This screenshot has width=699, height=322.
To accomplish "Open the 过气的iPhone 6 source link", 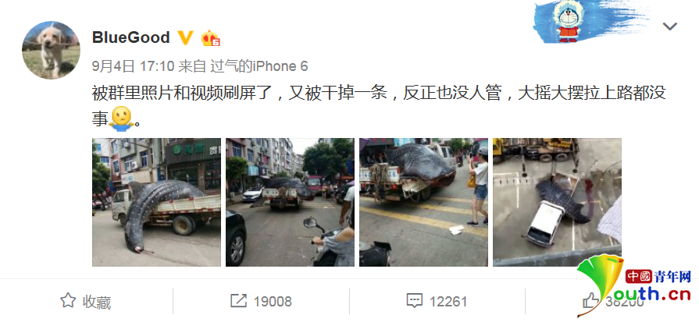I will pyautogui.click(x=259, y=67).
